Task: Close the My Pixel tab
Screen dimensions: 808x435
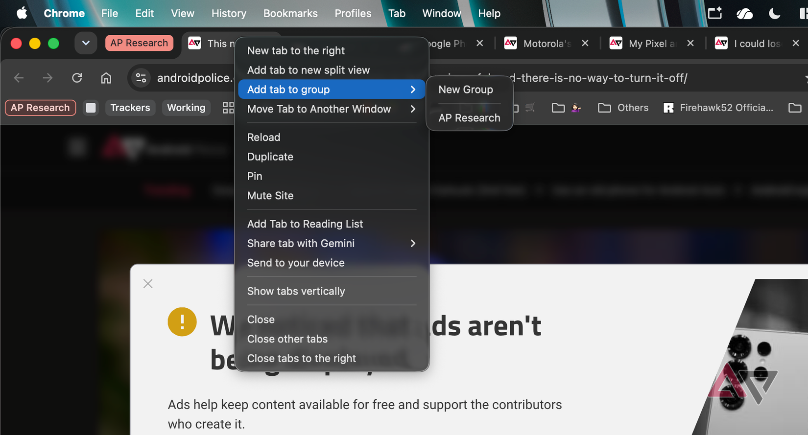Action: pyautogui.click(x=690, y=43)
